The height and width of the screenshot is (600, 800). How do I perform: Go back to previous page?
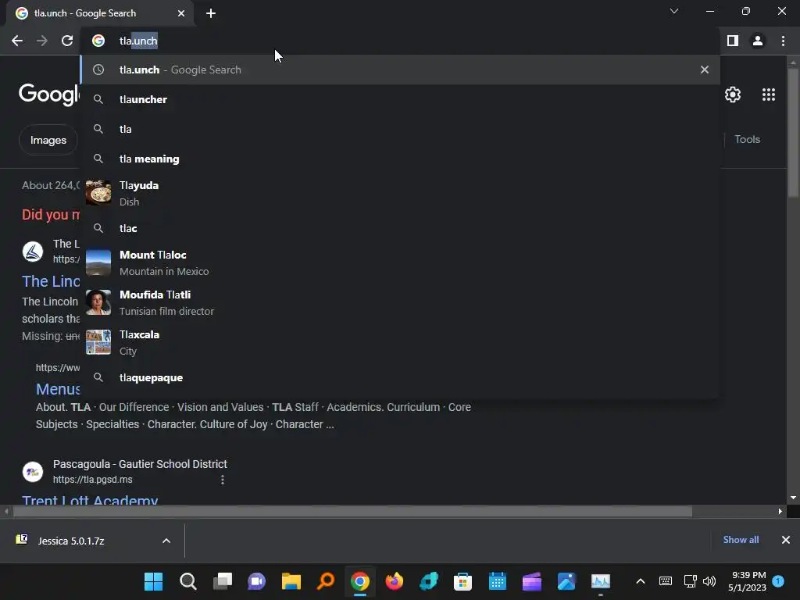[x=17, y=41]
